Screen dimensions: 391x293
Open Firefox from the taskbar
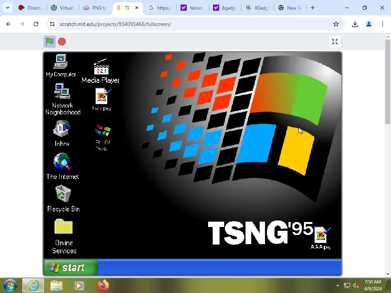pos(103,285)
